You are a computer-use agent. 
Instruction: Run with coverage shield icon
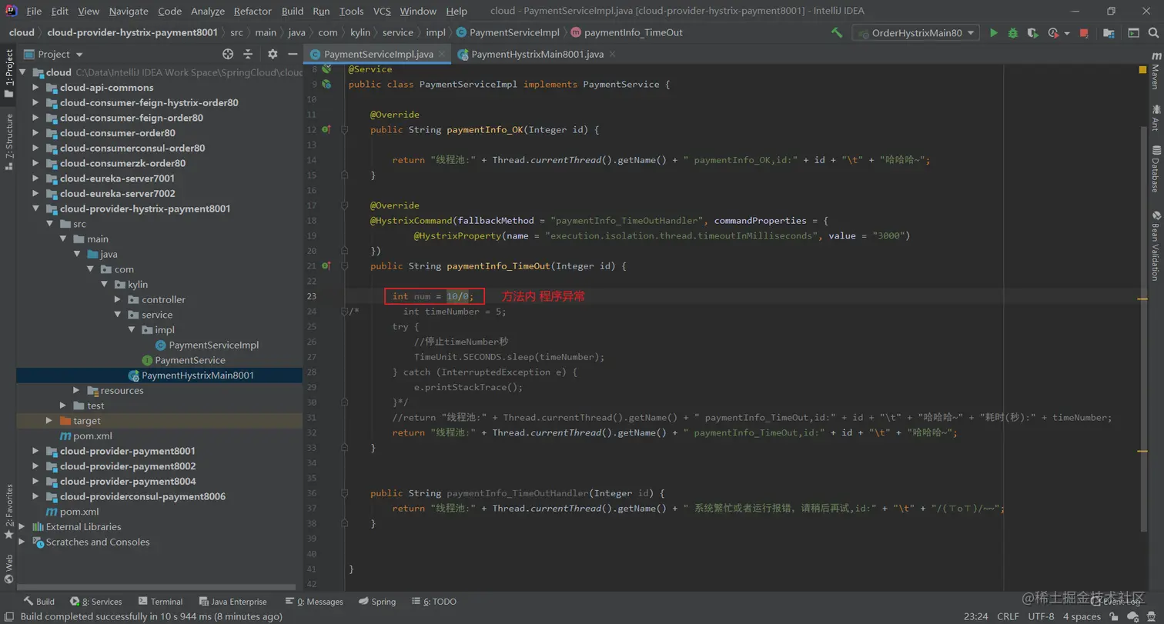(x=1033, y=33)
